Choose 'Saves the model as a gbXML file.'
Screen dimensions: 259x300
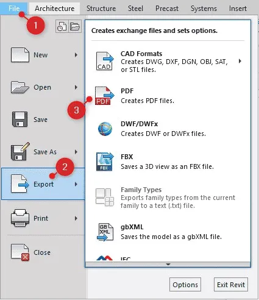[171, 237]
